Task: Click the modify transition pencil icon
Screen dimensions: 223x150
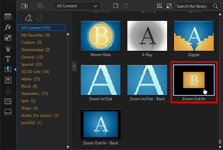Action: click(x=126, y=6)
